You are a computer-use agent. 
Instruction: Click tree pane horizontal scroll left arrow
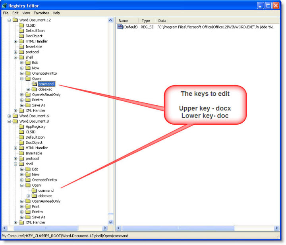(4, 228)
